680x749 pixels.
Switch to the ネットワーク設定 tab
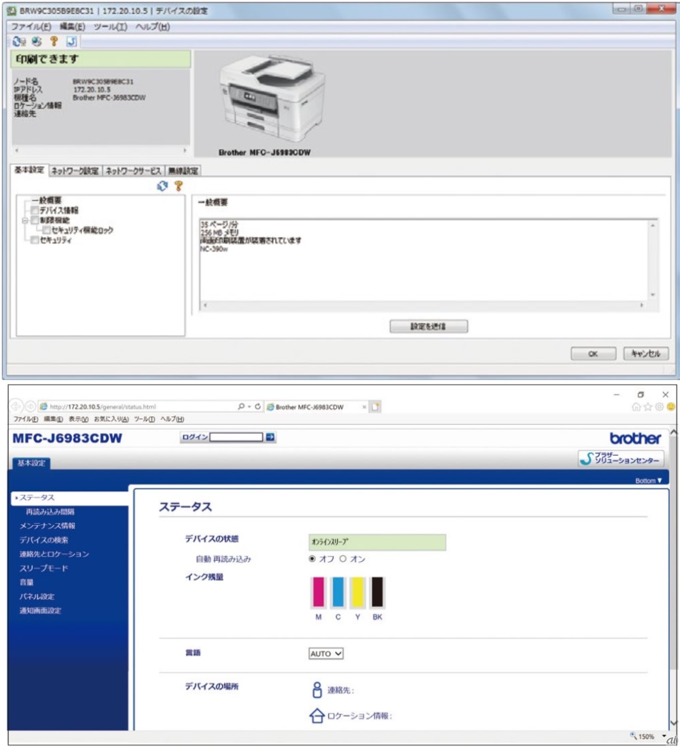[75, 171]
